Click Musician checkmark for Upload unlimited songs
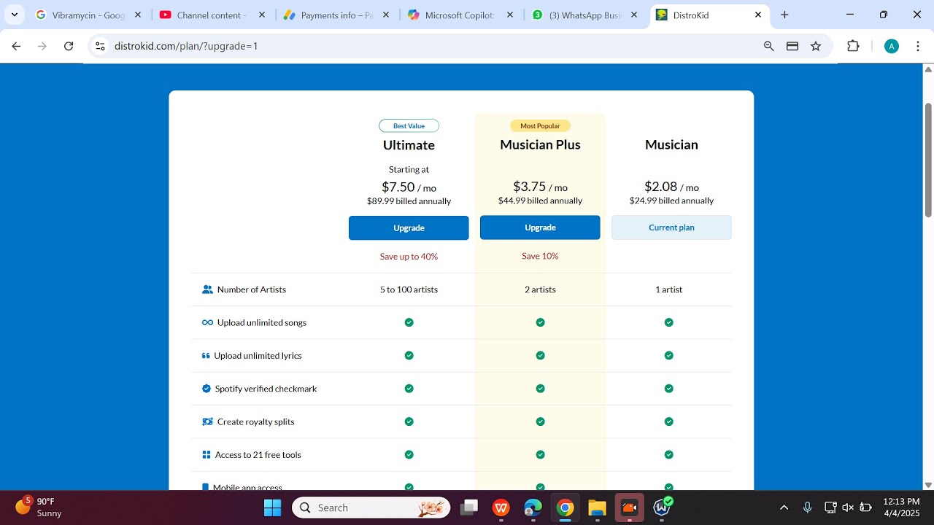Image resolution: width=934 pixels, height=525 pixels. click(668, 322)
